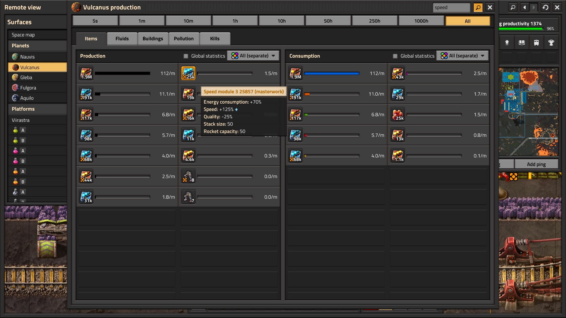Click the 98k item icon in Production
This screenshot has width=566, height=318.
coord(86,135)
